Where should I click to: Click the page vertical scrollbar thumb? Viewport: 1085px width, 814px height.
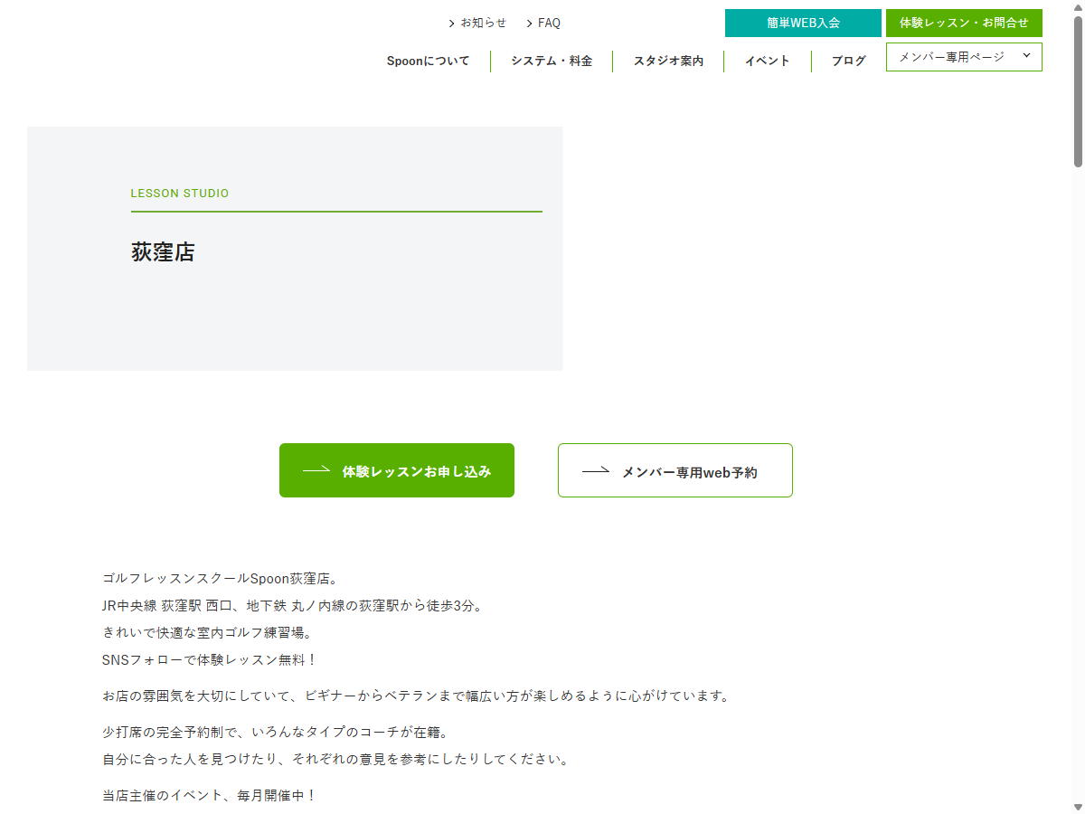coord(1078,90)
